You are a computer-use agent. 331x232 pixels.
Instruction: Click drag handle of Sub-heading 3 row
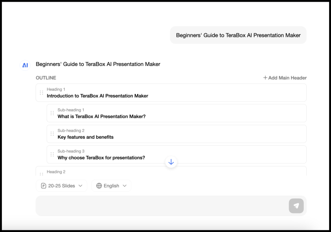pyautogui.click(x=52, y=154)
